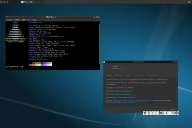Close the Shell No. 1 terminal window
The width and height of the screenshot is (192, 128).
(99, 17)
